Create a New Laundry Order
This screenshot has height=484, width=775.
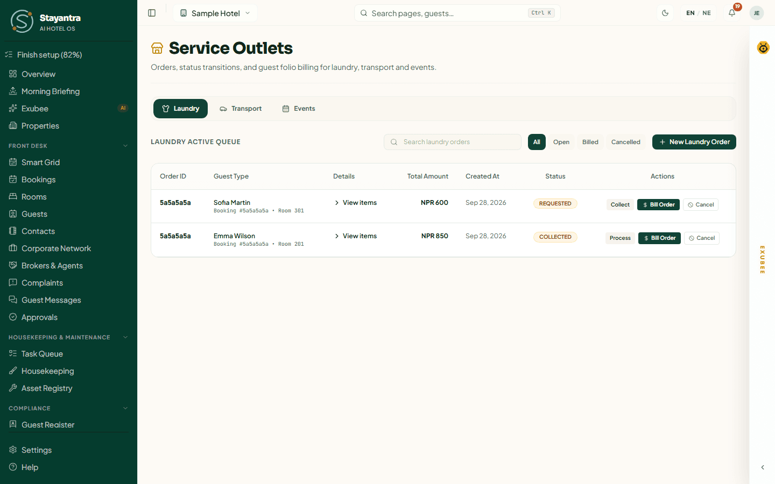[x=694, y=142]
